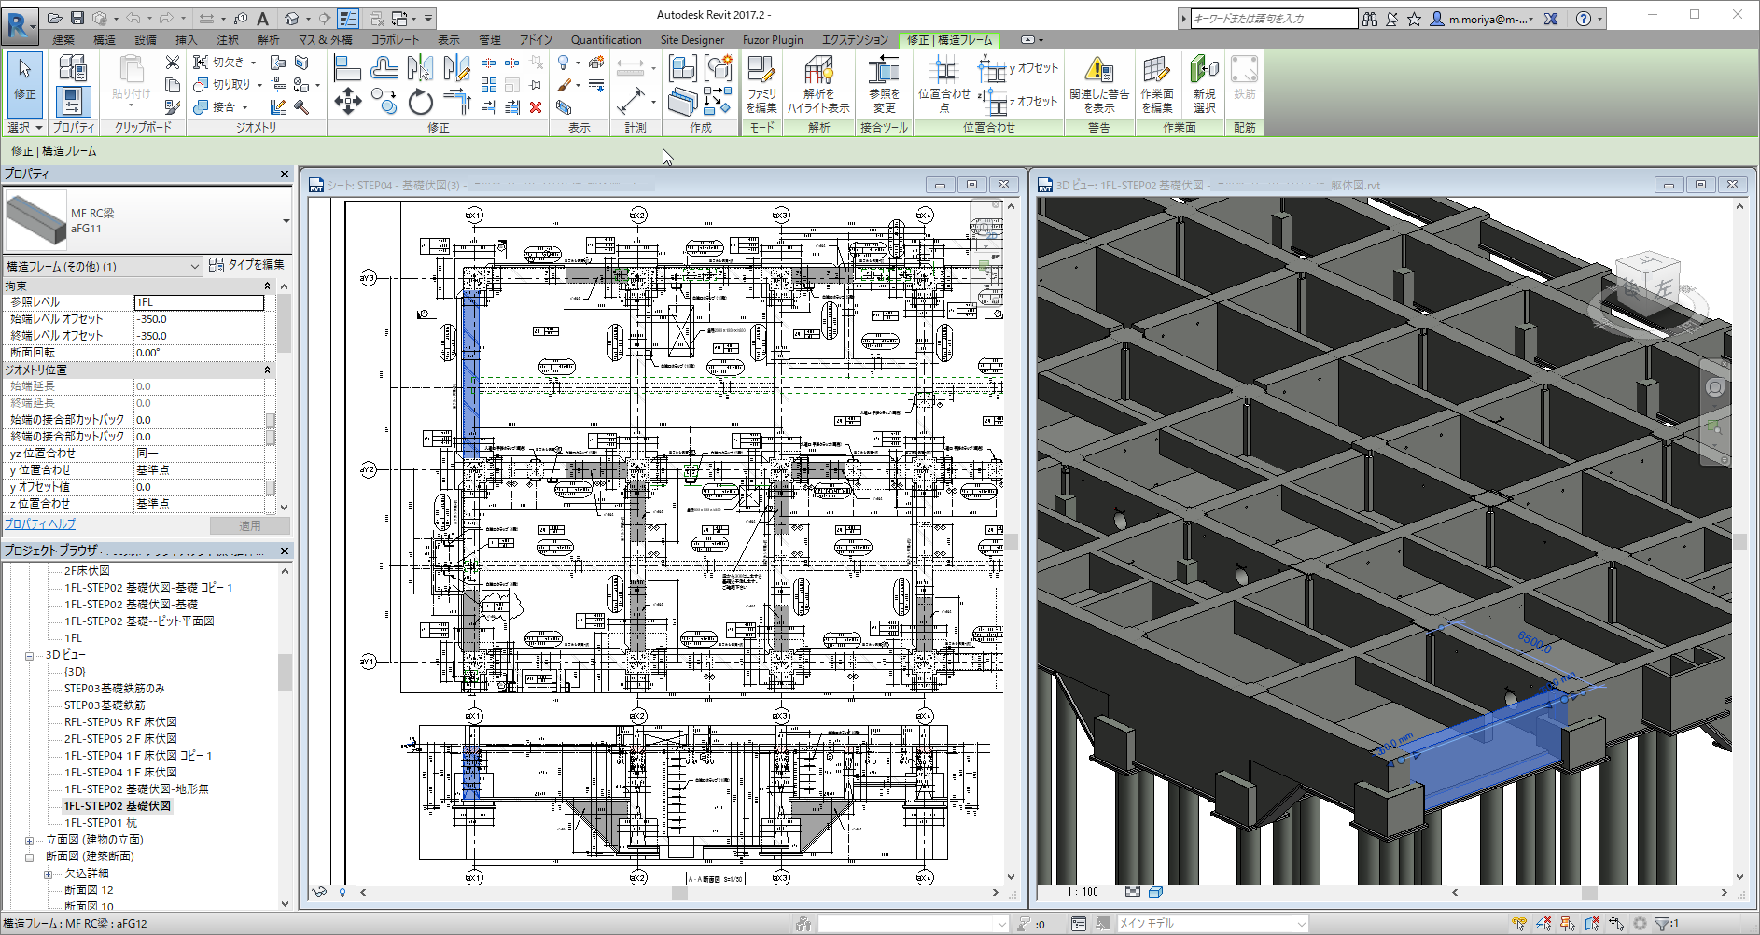Toggle Select Underlay Elements in status bar

tap(1543, 924)
